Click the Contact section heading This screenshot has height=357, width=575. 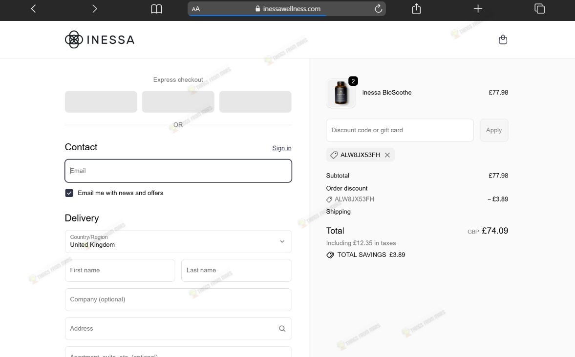point(81,147)
